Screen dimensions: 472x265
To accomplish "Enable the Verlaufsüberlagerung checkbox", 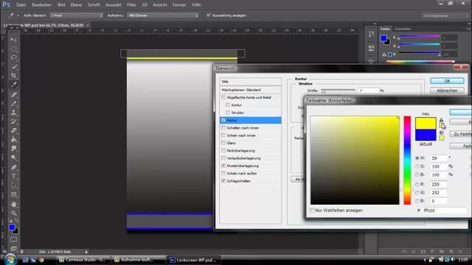I will 223,158.
